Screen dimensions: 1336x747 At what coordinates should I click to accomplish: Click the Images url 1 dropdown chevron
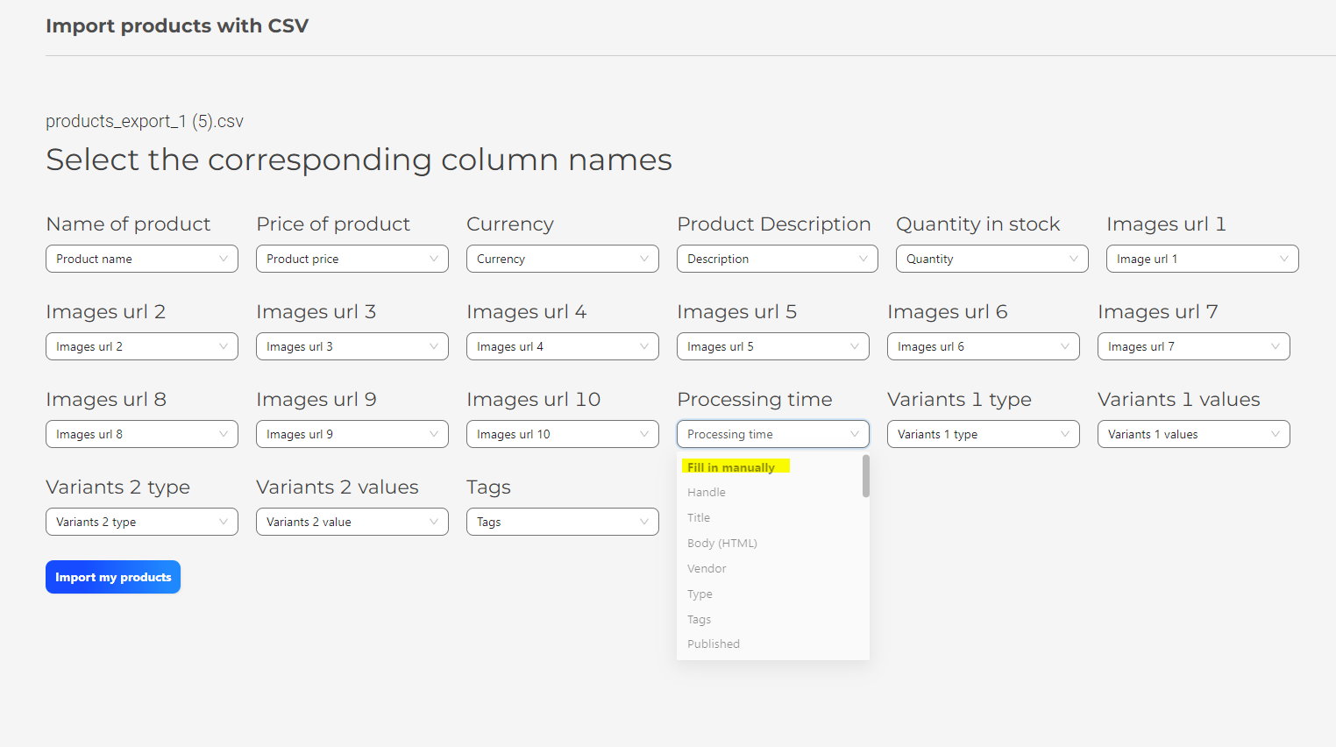pos(1283,259)
